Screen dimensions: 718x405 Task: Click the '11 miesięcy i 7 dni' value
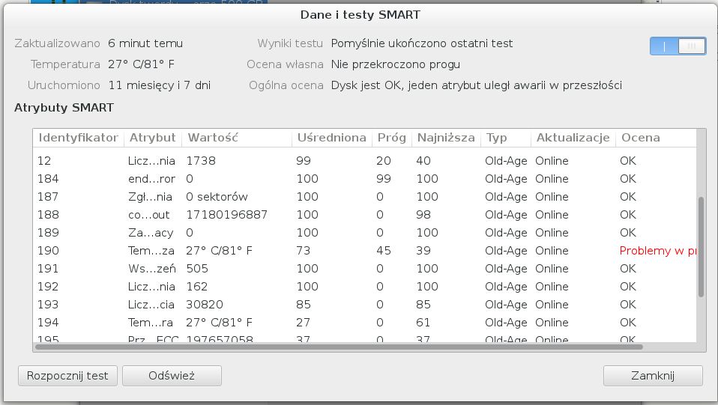point(160,85)
